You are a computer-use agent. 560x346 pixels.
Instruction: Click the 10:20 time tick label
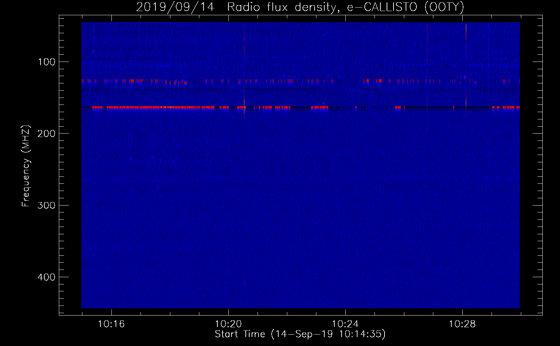coord(228,324)
